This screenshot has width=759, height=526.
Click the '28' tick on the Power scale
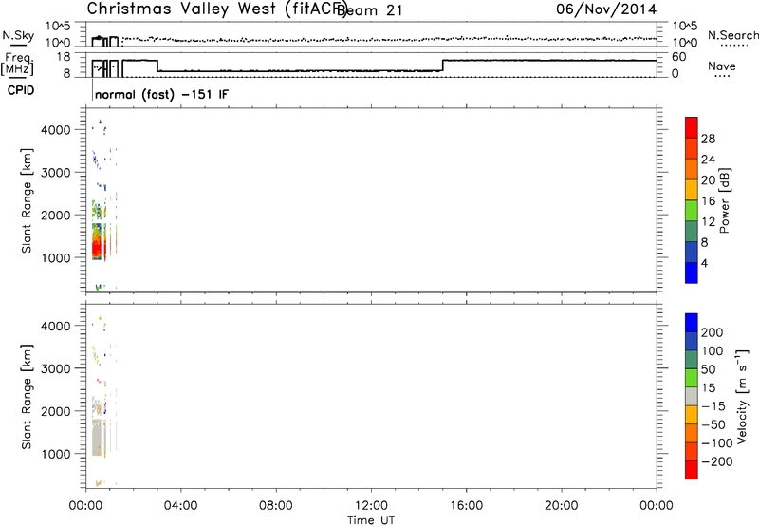[708, 139]
